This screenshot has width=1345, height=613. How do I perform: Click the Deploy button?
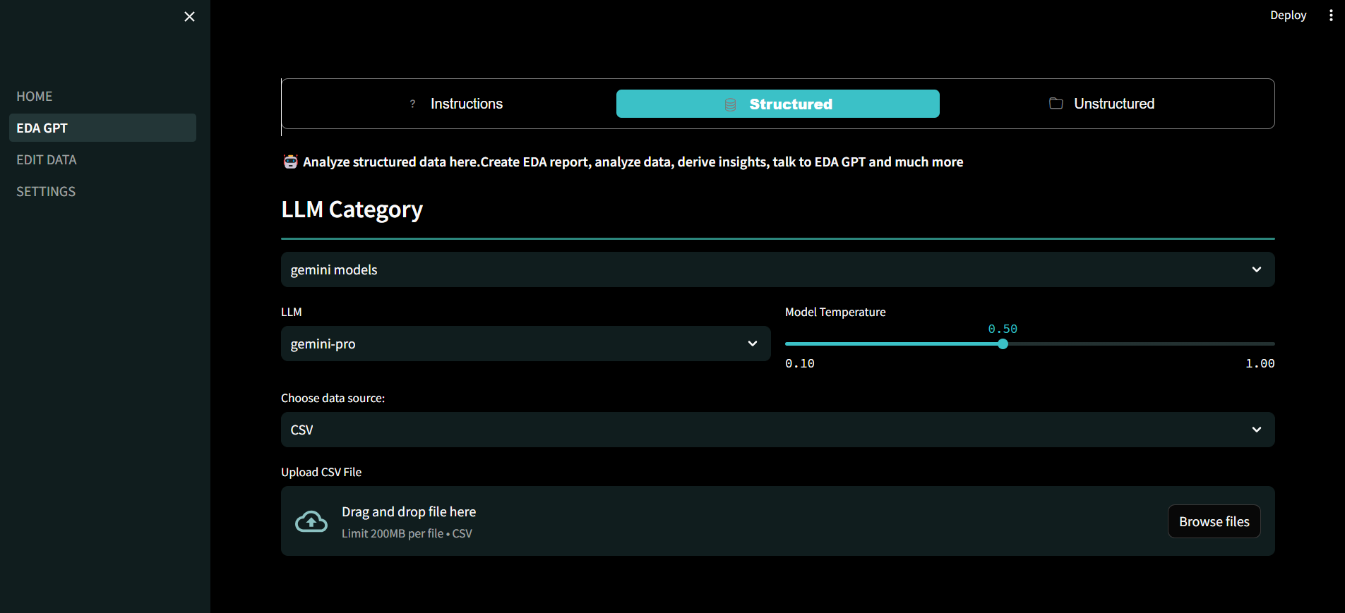pos(1288,15)
